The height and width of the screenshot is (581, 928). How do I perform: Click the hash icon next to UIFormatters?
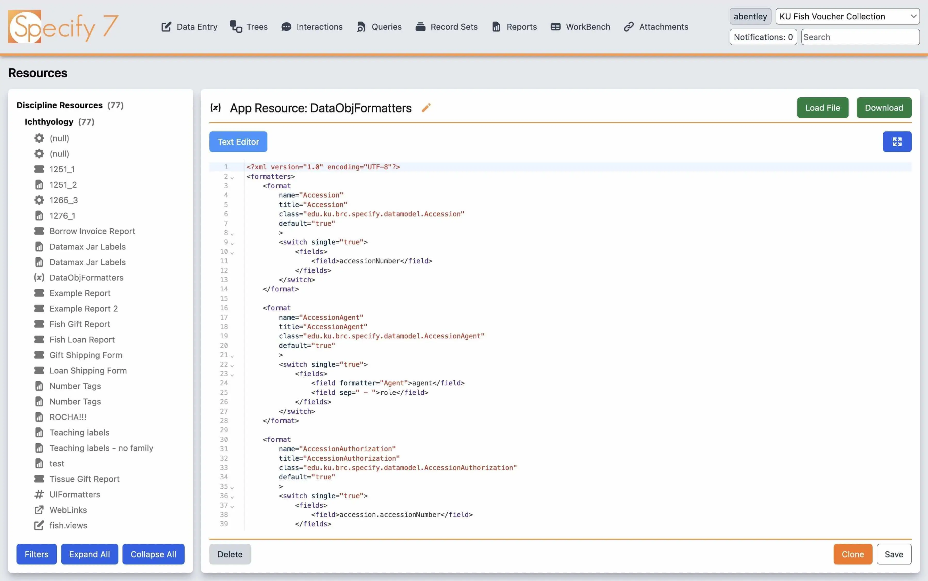click(39, 495)
